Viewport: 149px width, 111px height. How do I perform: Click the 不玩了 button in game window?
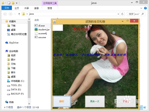pyautogui.click(x=126, y=101)
